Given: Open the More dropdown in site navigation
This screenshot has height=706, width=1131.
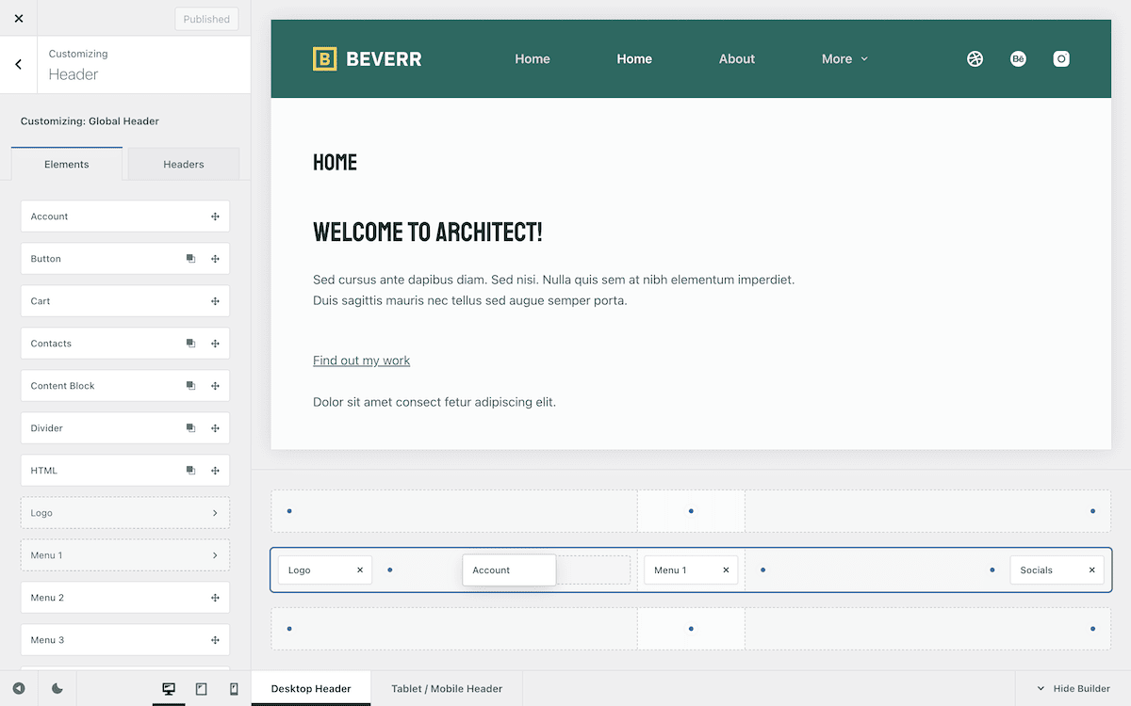Looking at the screenshot, I should [844, 58].
